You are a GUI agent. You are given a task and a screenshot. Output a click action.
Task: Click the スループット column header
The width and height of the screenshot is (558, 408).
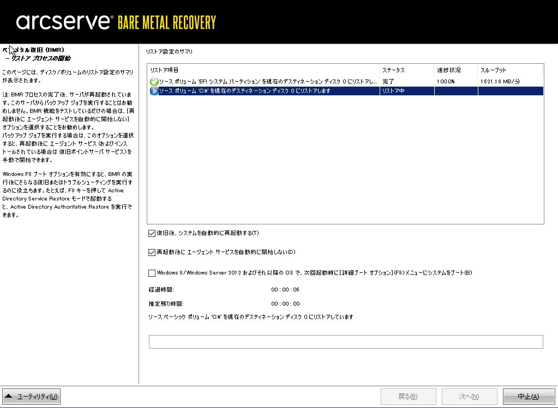[511, 70]
